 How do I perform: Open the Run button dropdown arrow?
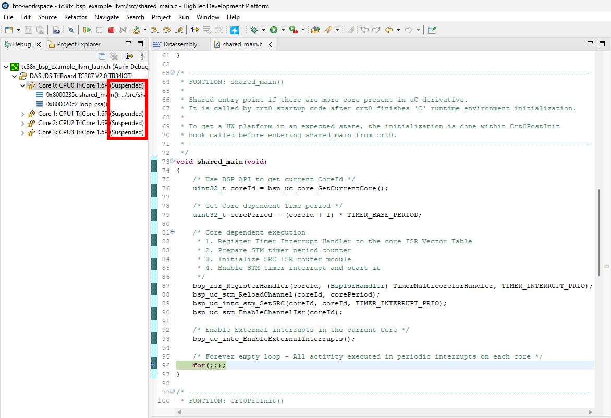tap(283, 30)
